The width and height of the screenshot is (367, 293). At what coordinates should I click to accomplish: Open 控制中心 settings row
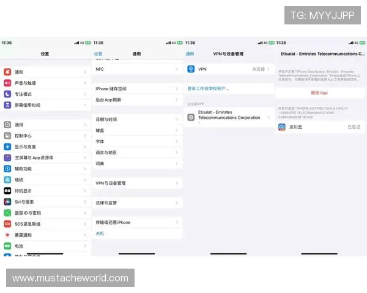tap(45, 136)
